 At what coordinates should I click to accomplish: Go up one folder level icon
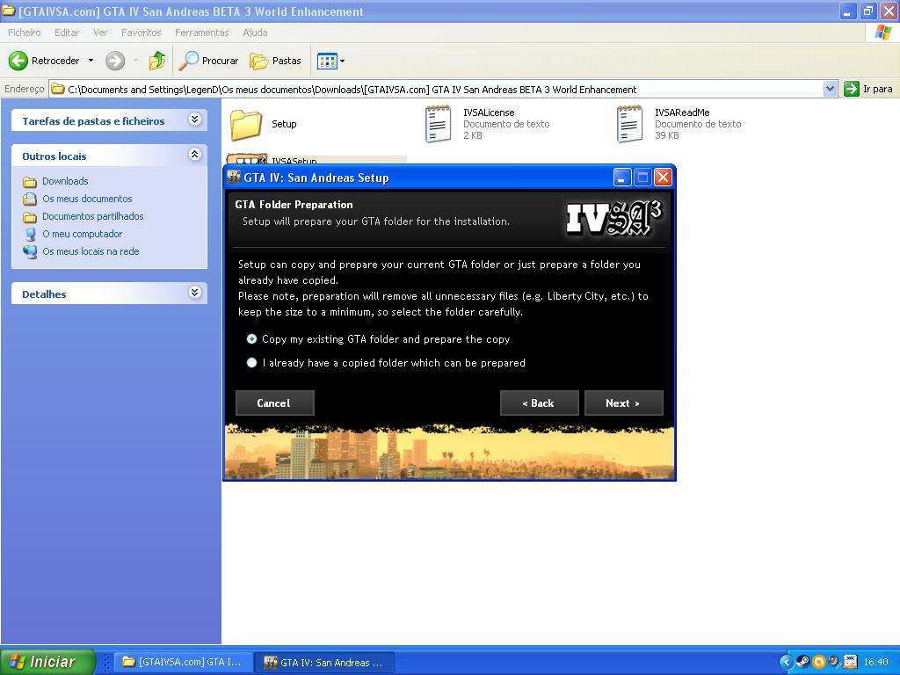coord(156,61)
